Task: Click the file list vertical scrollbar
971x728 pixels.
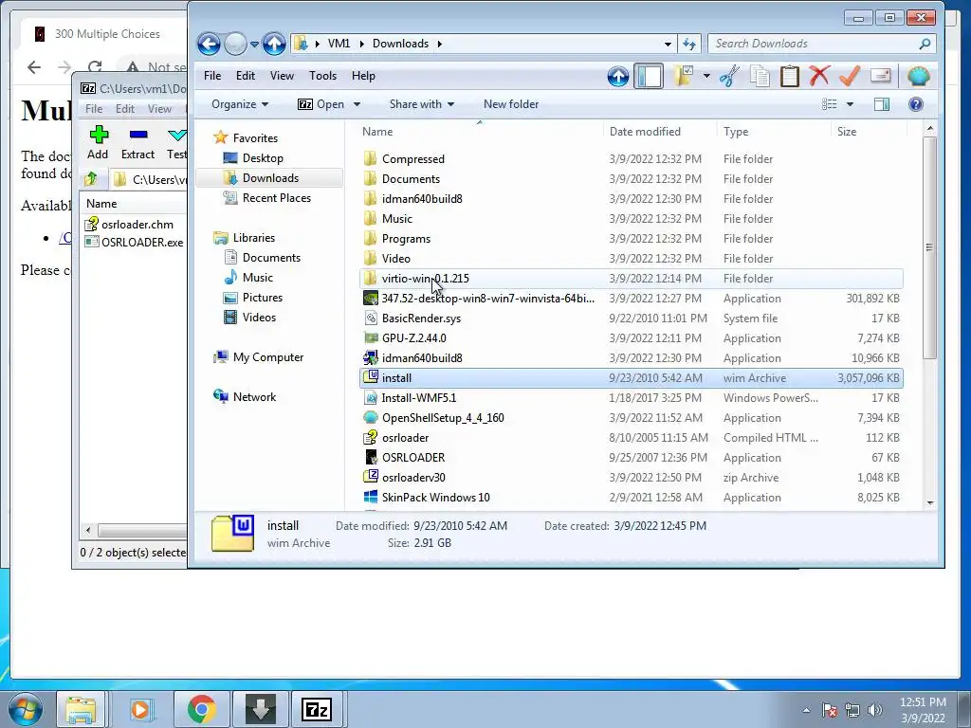Action: [929, 247]
